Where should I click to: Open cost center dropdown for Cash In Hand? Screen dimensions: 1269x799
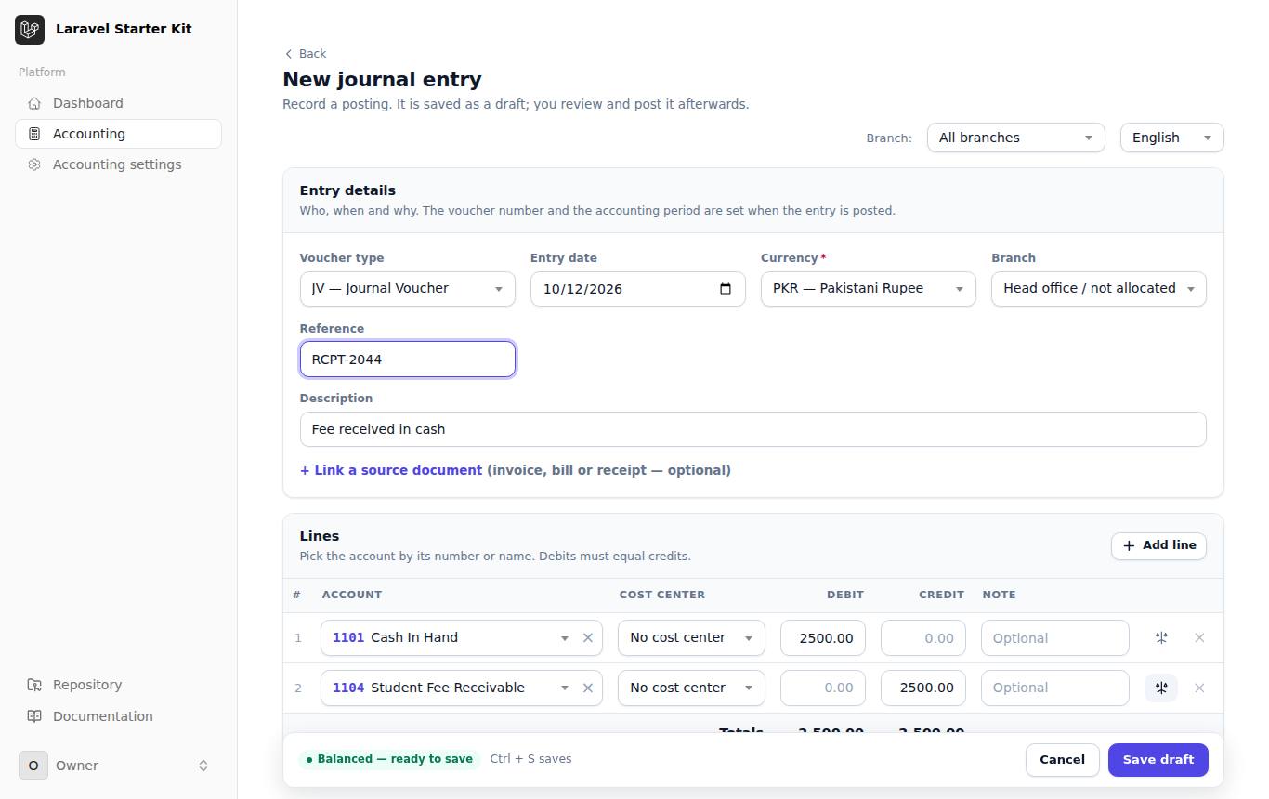(x=691, y=638)
